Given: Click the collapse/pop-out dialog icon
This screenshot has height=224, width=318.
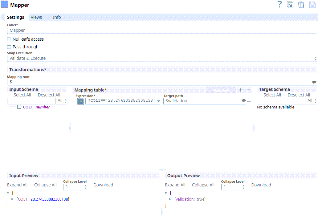Looking at the screenshot, I should point(290,5).
